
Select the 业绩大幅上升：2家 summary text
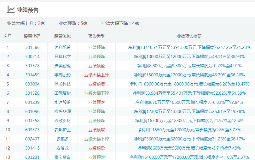tap(26, 23)
